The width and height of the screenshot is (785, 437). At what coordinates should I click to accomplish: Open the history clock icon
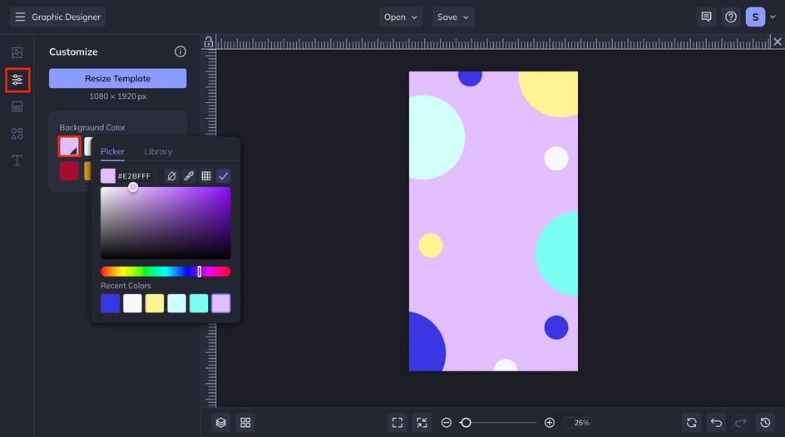coord(766,423)
